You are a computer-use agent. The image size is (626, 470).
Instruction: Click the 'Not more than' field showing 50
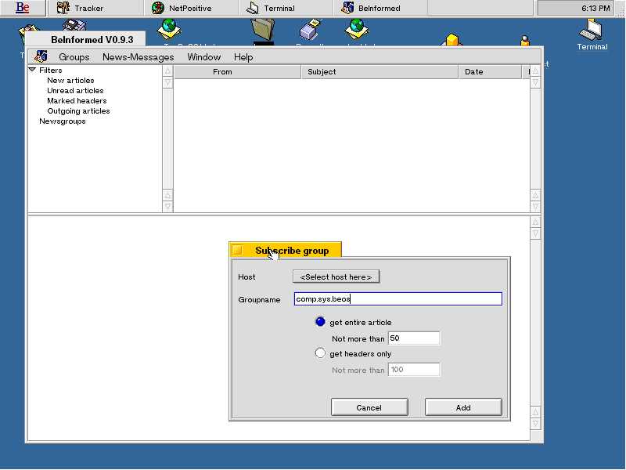(414, 338)
